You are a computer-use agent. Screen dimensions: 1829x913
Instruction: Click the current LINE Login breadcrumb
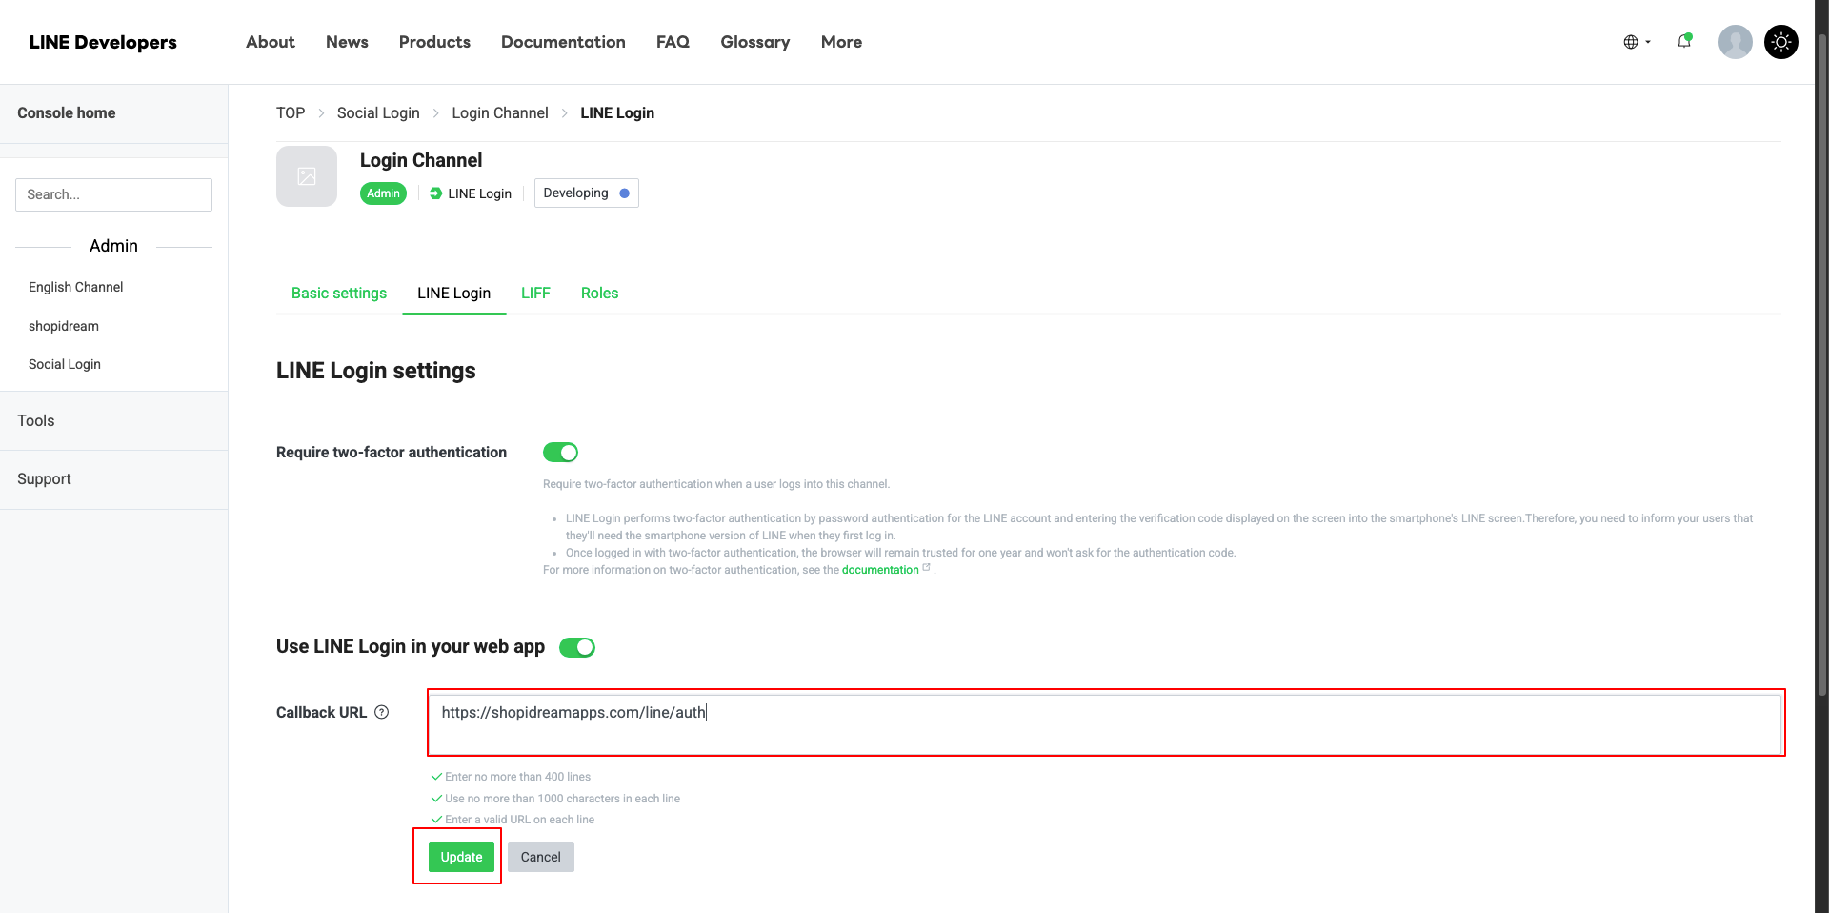pyautogui.click(x=617, y=112)
